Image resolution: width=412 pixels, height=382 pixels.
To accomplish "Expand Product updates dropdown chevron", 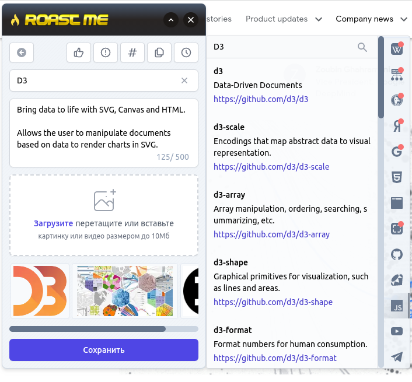I will (319, 19).
